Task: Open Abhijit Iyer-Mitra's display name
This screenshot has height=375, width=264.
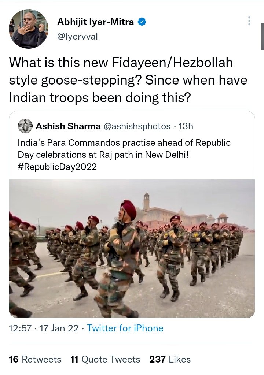Action: coord(96,22)
